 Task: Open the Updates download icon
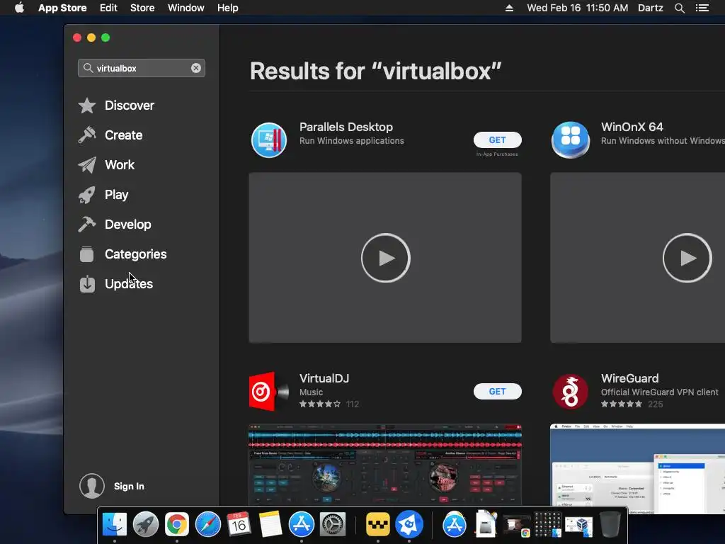click(x=87, y=284)
